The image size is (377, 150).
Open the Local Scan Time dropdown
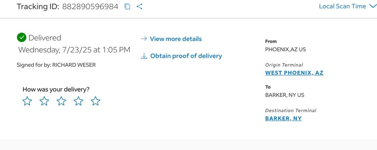tap(342, 6)
